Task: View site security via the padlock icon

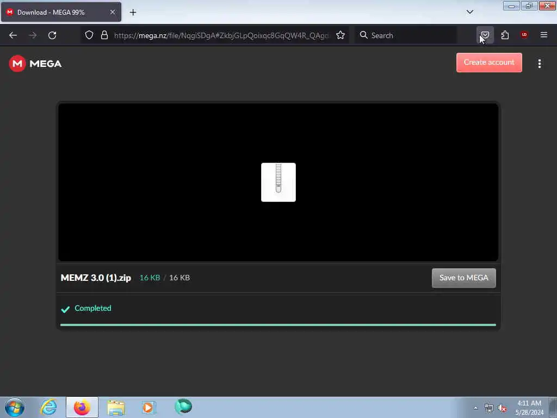Action: click(x=104, y=35)
